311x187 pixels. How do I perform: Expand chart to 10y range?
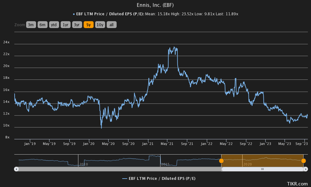pyautogui.click(x=100, y=25)
